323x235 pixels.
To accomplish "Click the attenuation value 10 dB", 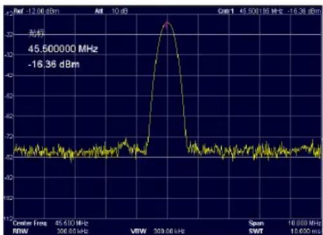I will click(119, 11).
